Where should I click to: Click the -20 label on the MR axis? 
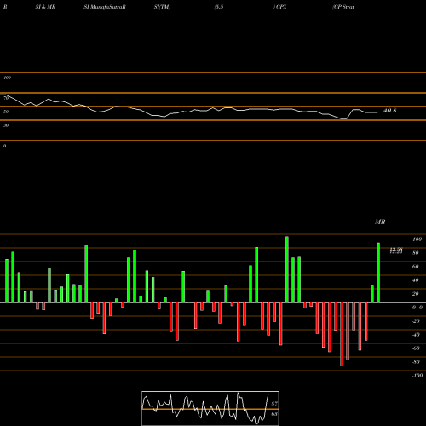pyautogui.click(x=416, y=321)
